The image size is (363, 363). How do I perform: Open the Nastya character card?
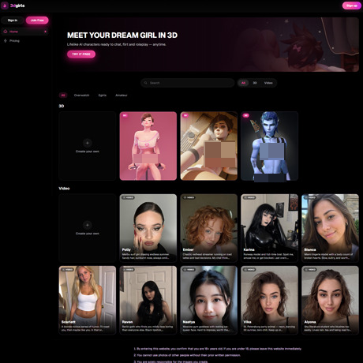click(x=209, y=300)
